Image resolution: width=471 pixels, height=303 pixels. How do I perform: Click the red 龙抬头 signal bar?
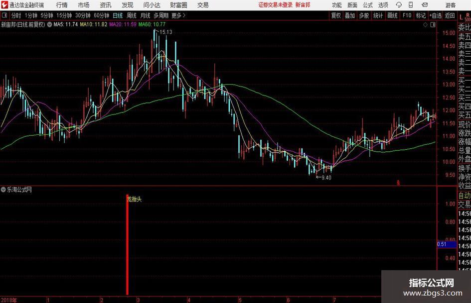(x=127, y=244)
